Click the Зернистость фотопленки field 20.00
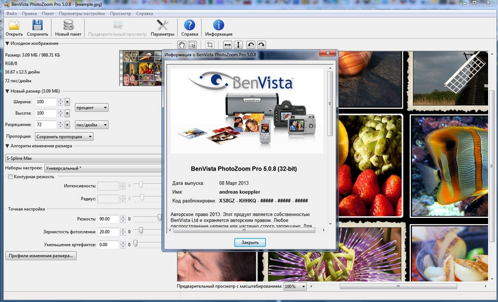This screenshot has height=302, width=498. click(108, 232)
